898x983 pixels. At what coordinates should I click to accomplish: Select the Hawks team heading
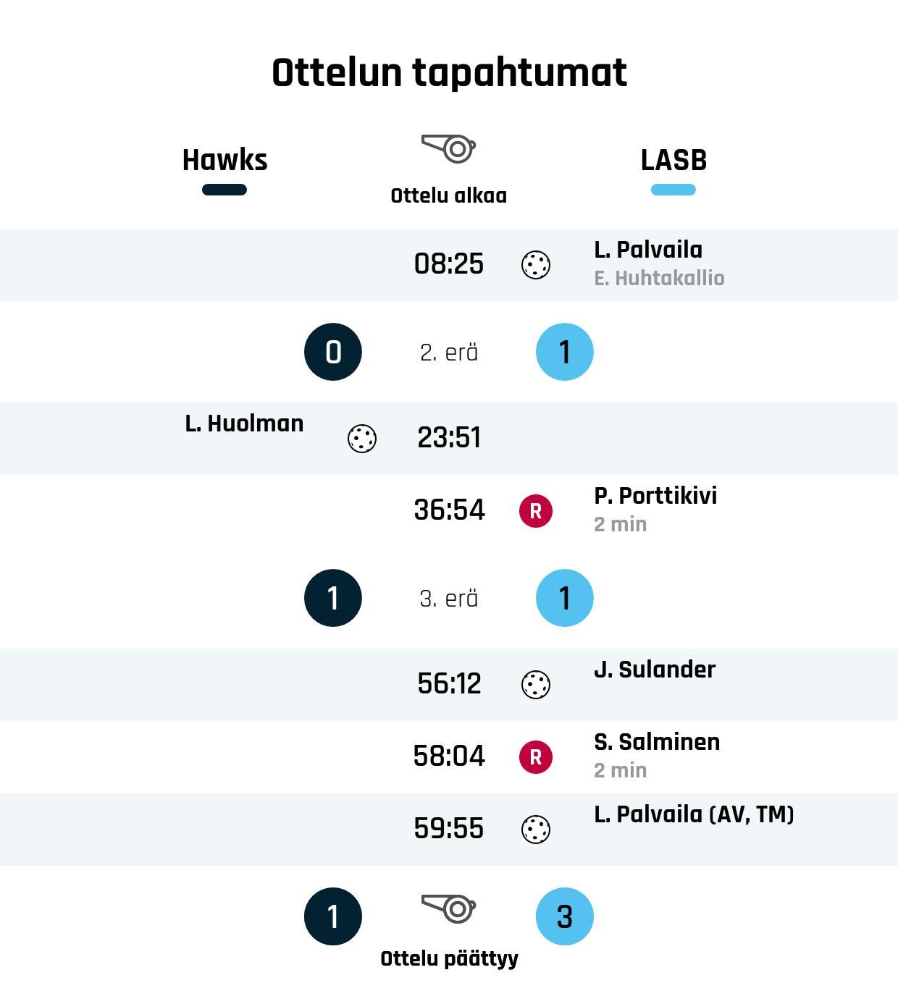(x=225, y=160)
